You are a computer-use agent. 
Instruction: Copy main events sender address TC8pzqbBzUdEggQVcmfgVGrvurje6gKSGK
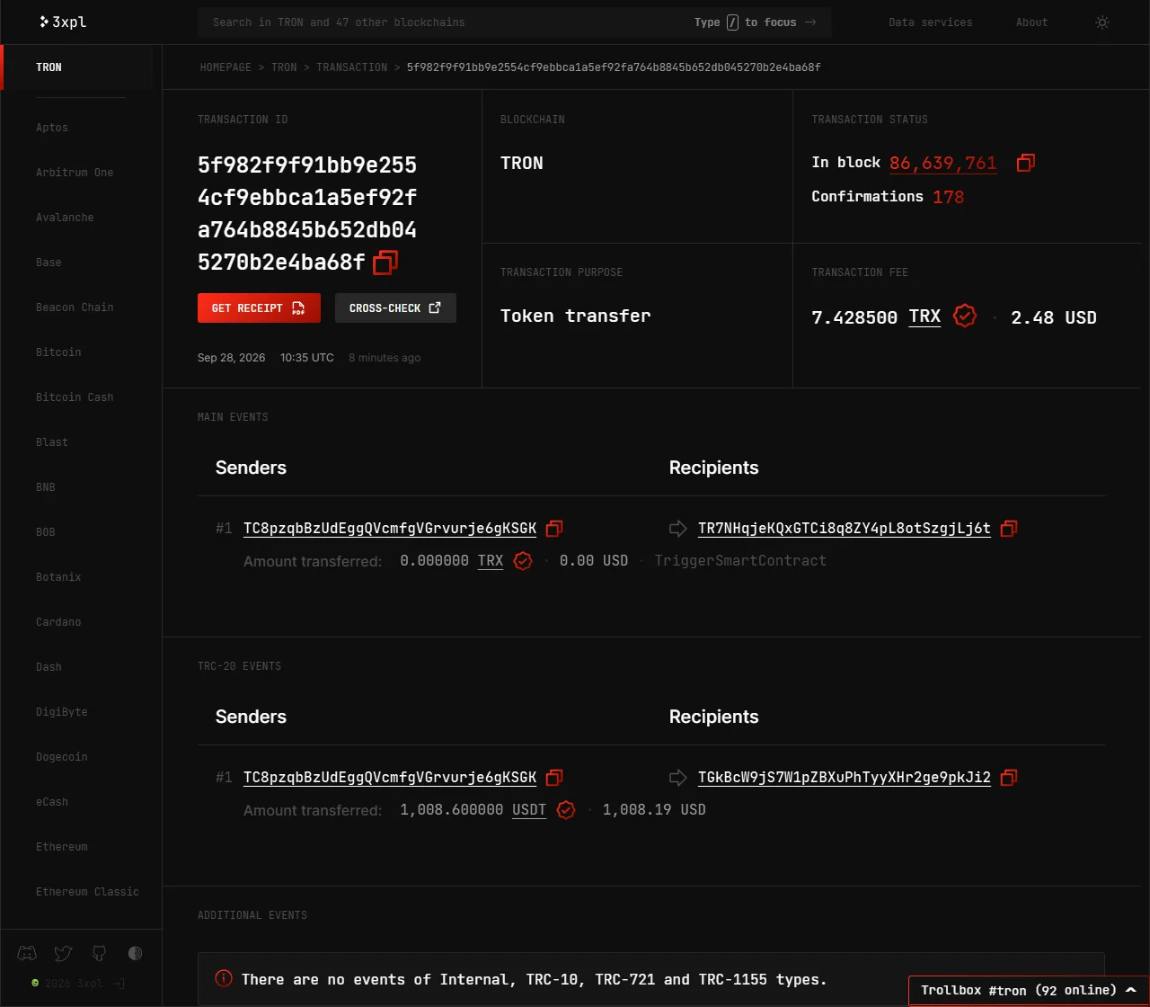(x=554, y=528)
